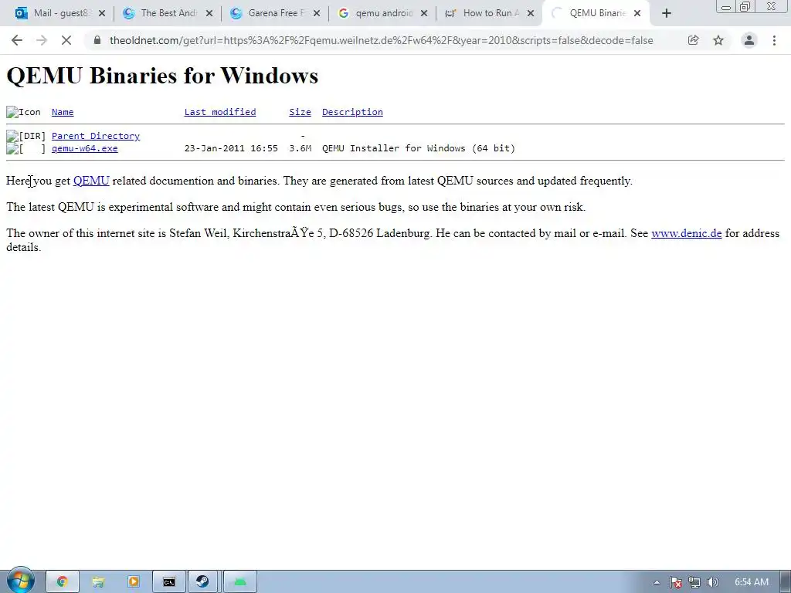Restore down the Chrome window
The height and width of the screenshot is (593, 791).
[745, 6]
